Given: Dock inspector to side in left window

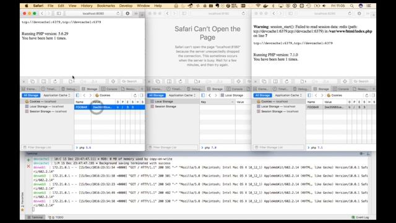Looking at the screenshot, I should [x=44, y=81].
